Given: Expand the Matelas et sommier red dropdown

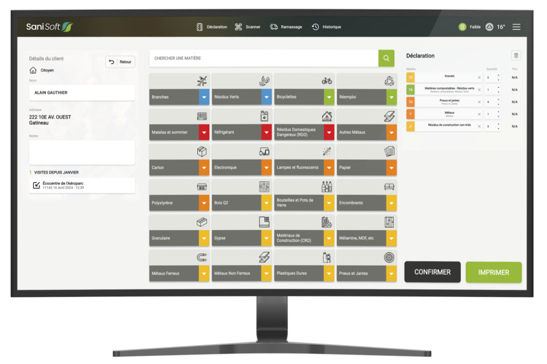Looking at the screenshot, I should click(204, 132).
